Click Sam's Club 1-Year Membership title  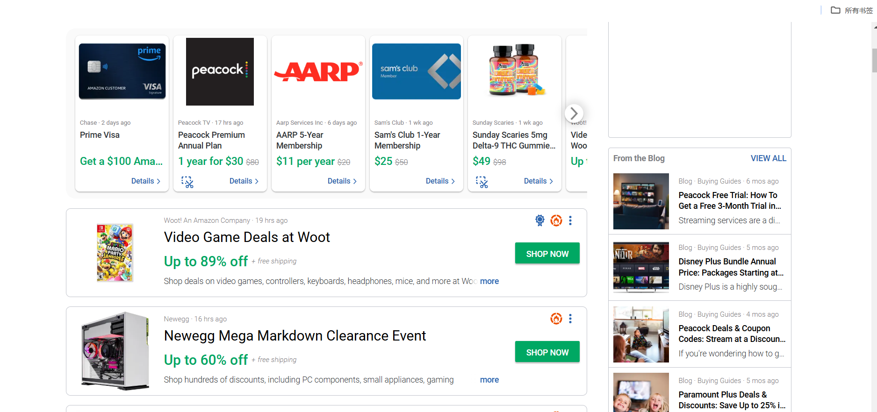(407, 140)
